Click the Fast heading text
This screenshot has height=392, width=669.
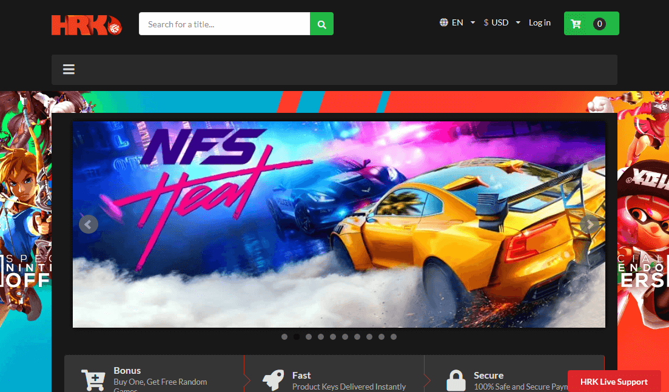tap(301, 376)
